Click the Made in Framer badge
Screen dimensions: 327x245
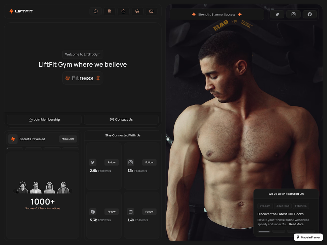coord(308,237)
